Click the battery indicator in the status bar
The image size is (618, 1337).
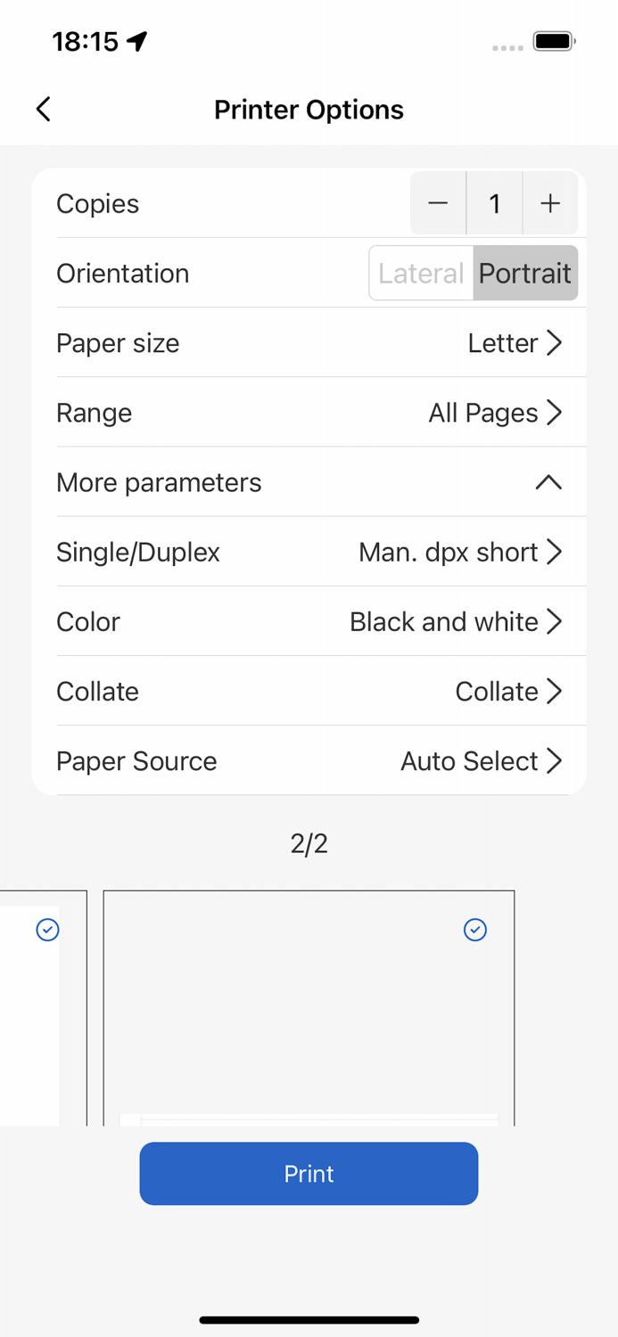[554, 40]
